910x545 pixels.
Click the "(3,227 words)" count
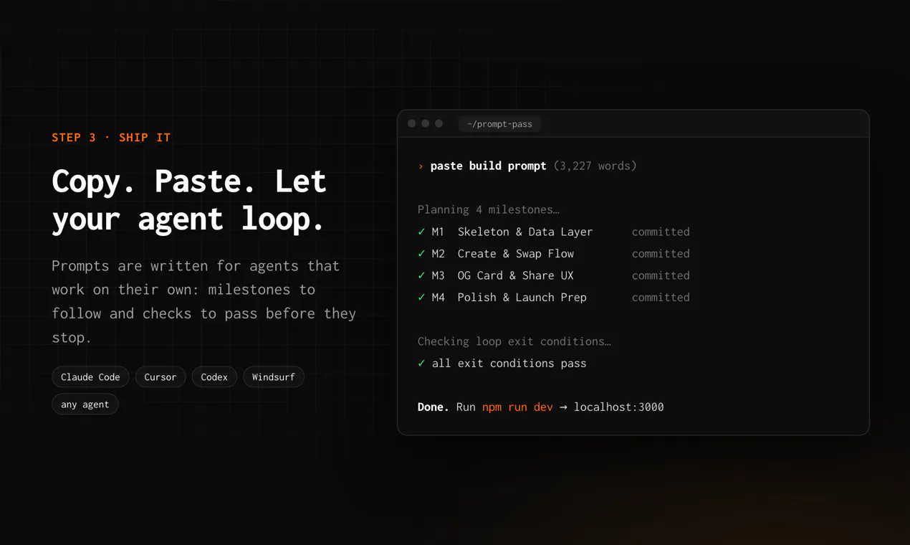[x=595, y=166]
